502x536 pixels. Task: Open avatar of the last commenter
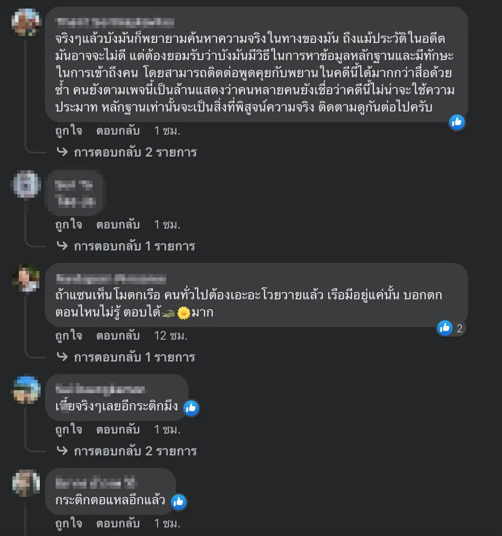(26, 483)
